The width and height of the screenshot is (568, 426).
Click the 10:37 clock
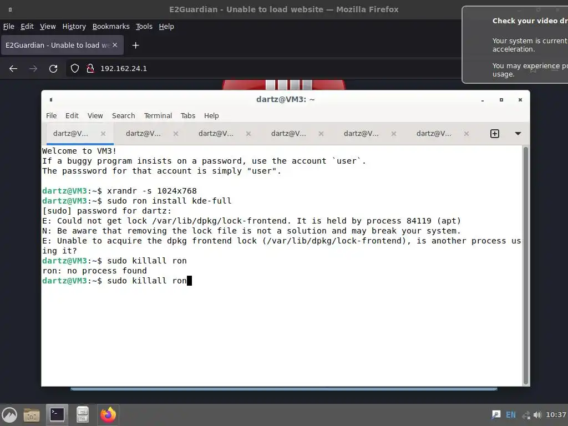[556, 415]
